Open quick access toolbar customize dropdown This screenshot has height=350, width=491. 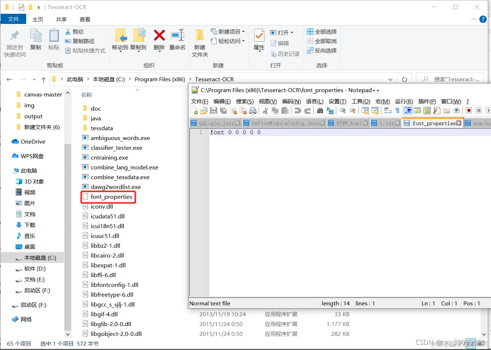point(38,7)
